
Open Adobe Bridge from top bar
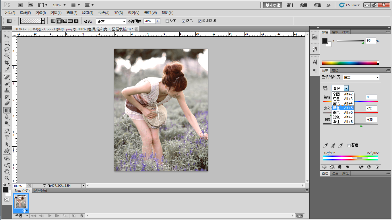[x=20, y=5]
